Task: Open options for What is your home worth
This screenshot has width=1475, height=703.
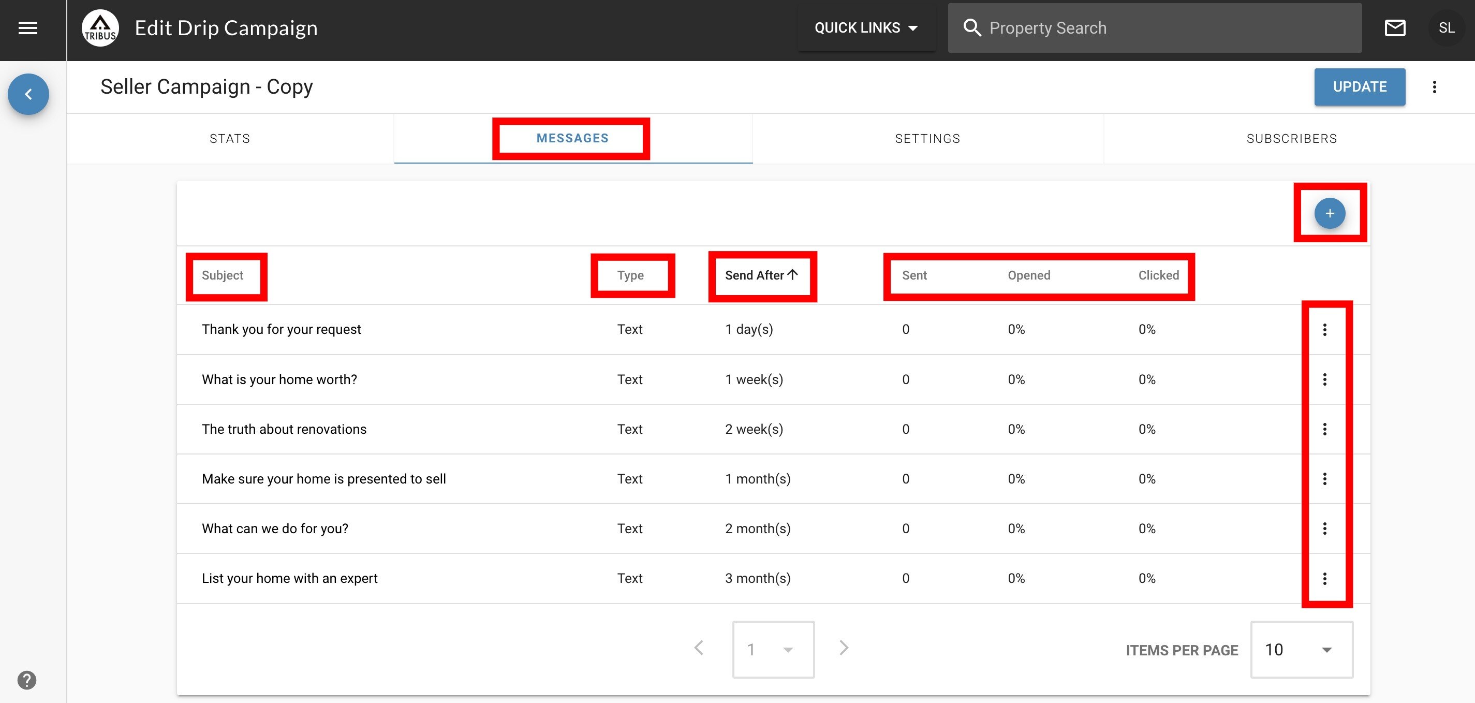Action: point(1324,379)
